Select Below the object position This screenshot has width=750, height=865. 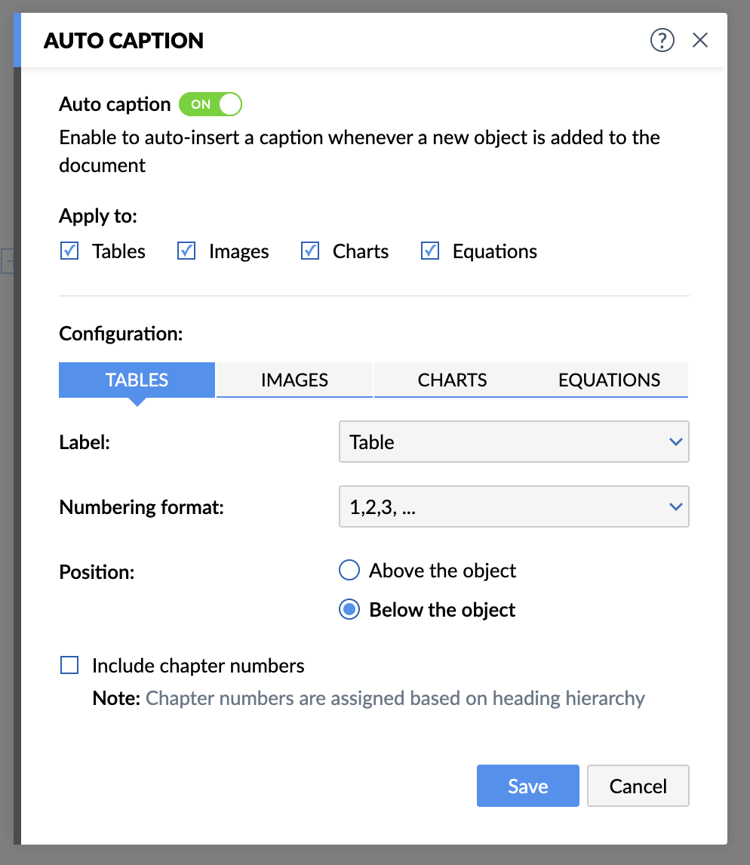(x=349, y=610)
